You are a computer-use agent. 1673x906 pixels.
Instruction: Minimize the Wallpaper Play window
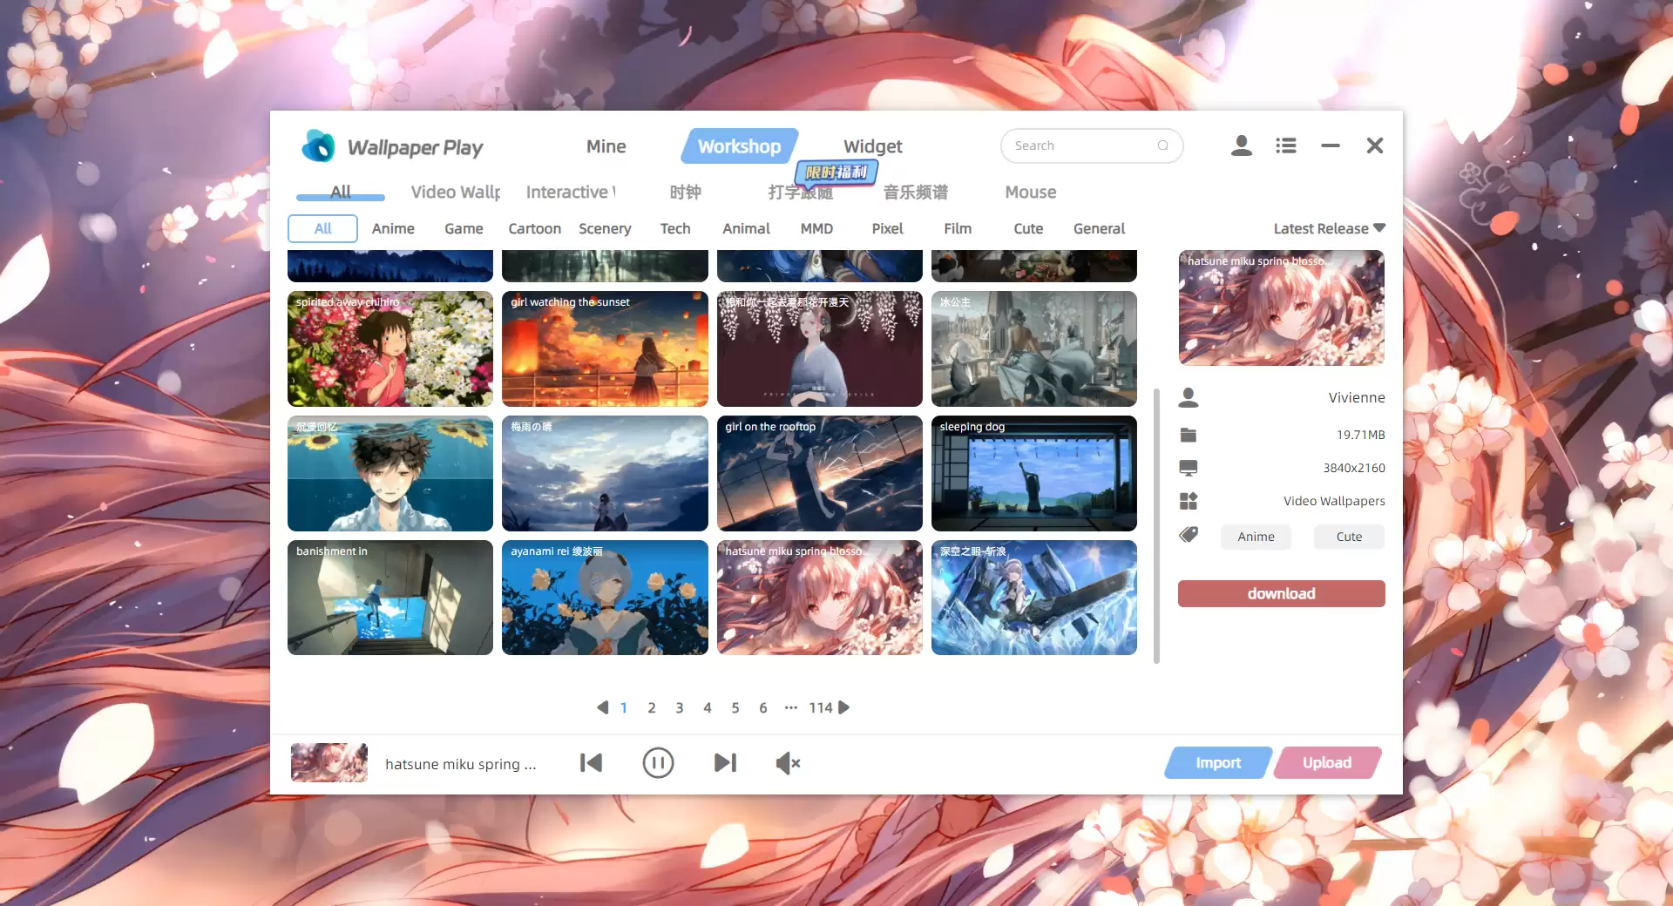pyautogui.click(x=1330, y=145)
